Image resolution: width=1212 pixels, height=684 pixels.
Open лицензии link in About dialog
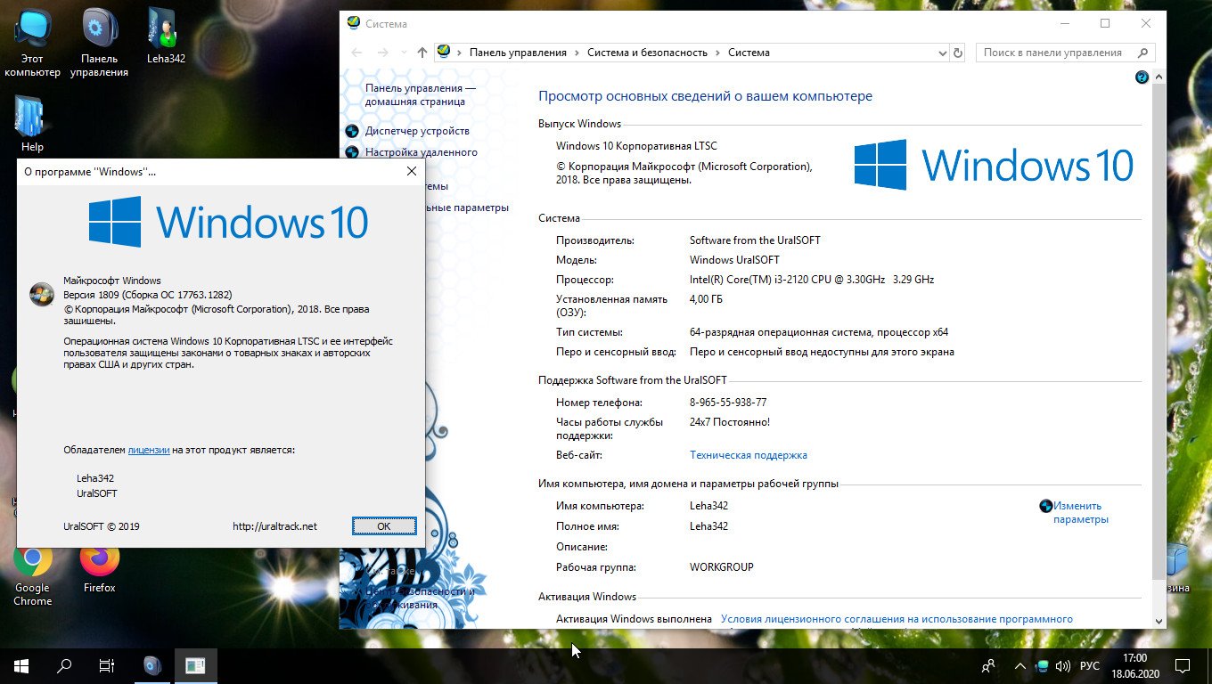tap(149, 450)
